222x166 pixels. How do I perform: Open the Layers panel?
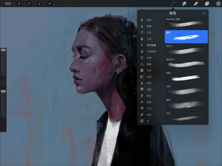[x=207, y=4]
